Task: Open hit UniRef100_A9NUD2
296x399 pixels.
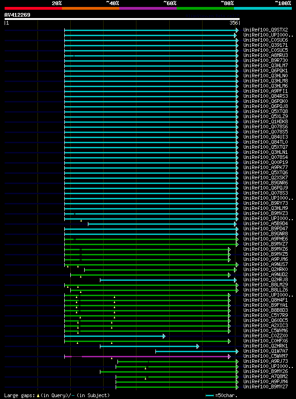Action: click(265, 274)
